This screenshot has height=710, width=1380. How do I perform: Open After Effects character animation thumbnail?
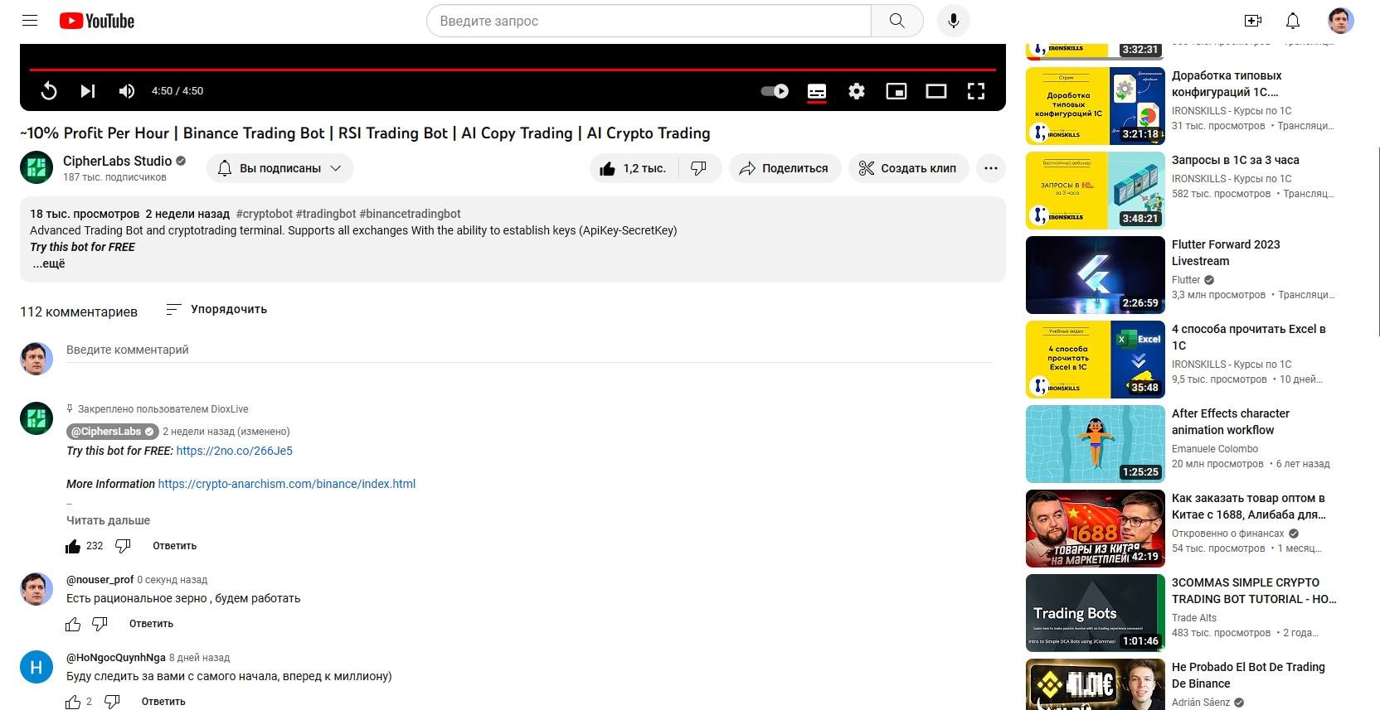(1096, 444)
